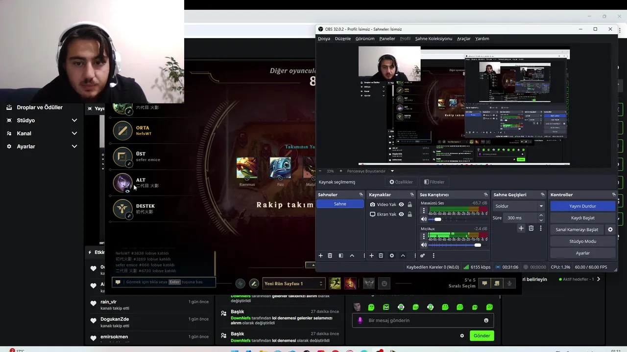Click League chat input box

(164, 282)
